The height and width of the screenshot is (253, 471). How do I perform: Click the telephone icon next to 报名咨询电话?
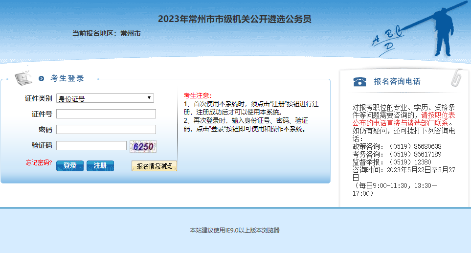(360, 82)
